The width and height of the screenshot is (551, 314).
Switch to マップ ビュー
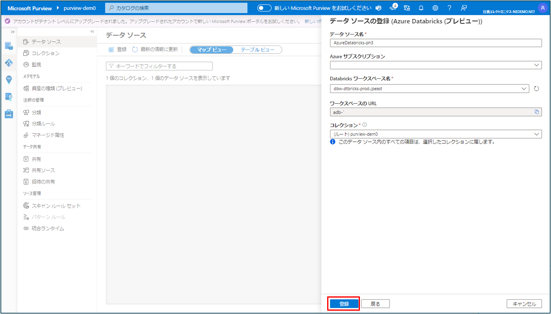pyautogui.click(x=212, y=50)
